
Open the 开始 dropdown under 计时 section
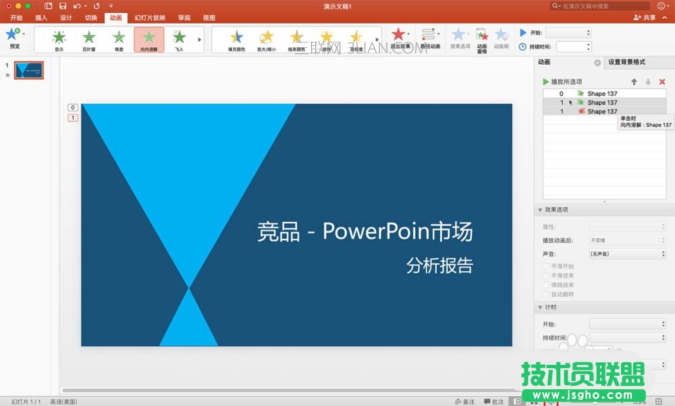click(x=627, y=324)
